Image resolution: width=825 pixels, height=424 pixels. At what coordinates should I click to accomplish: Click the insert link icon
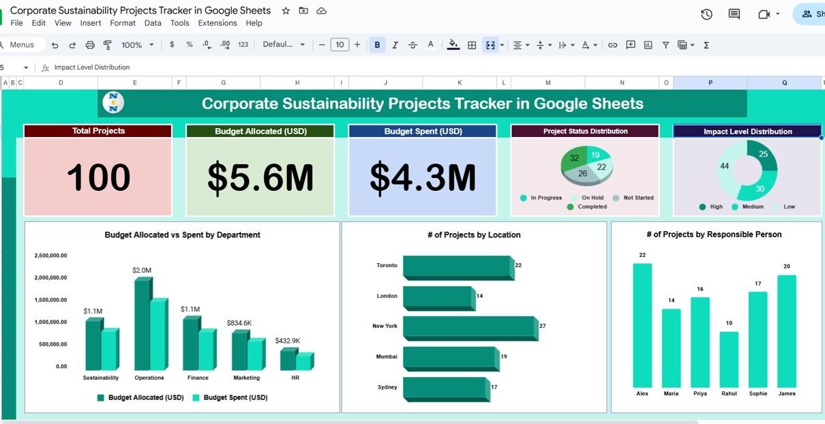612,45
